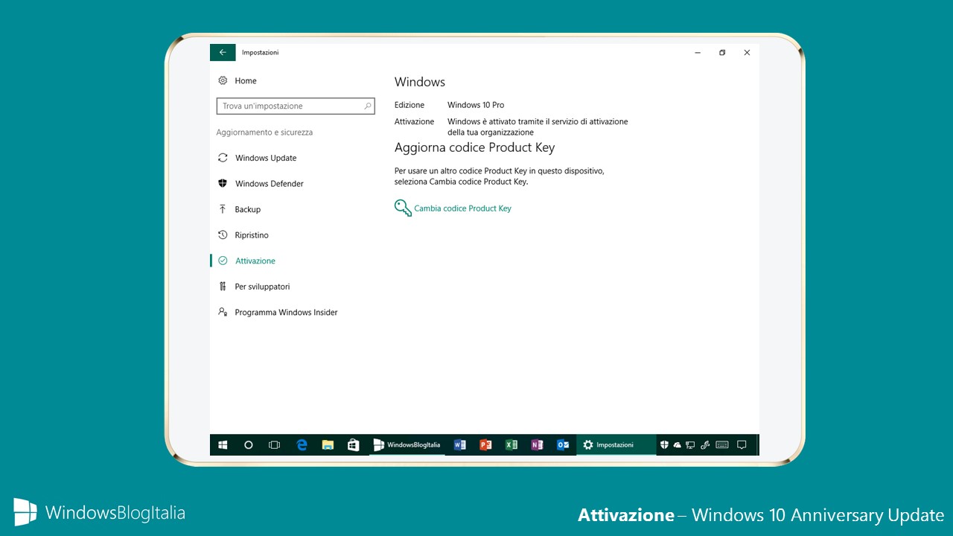Open the Action Center notifications
The height and width of the screenshot is (536, 953).
742,445
